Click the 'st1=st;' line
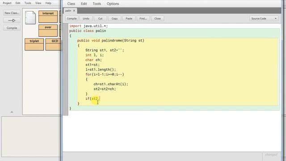Screen dimensions: 286x161 pos(93,64)
